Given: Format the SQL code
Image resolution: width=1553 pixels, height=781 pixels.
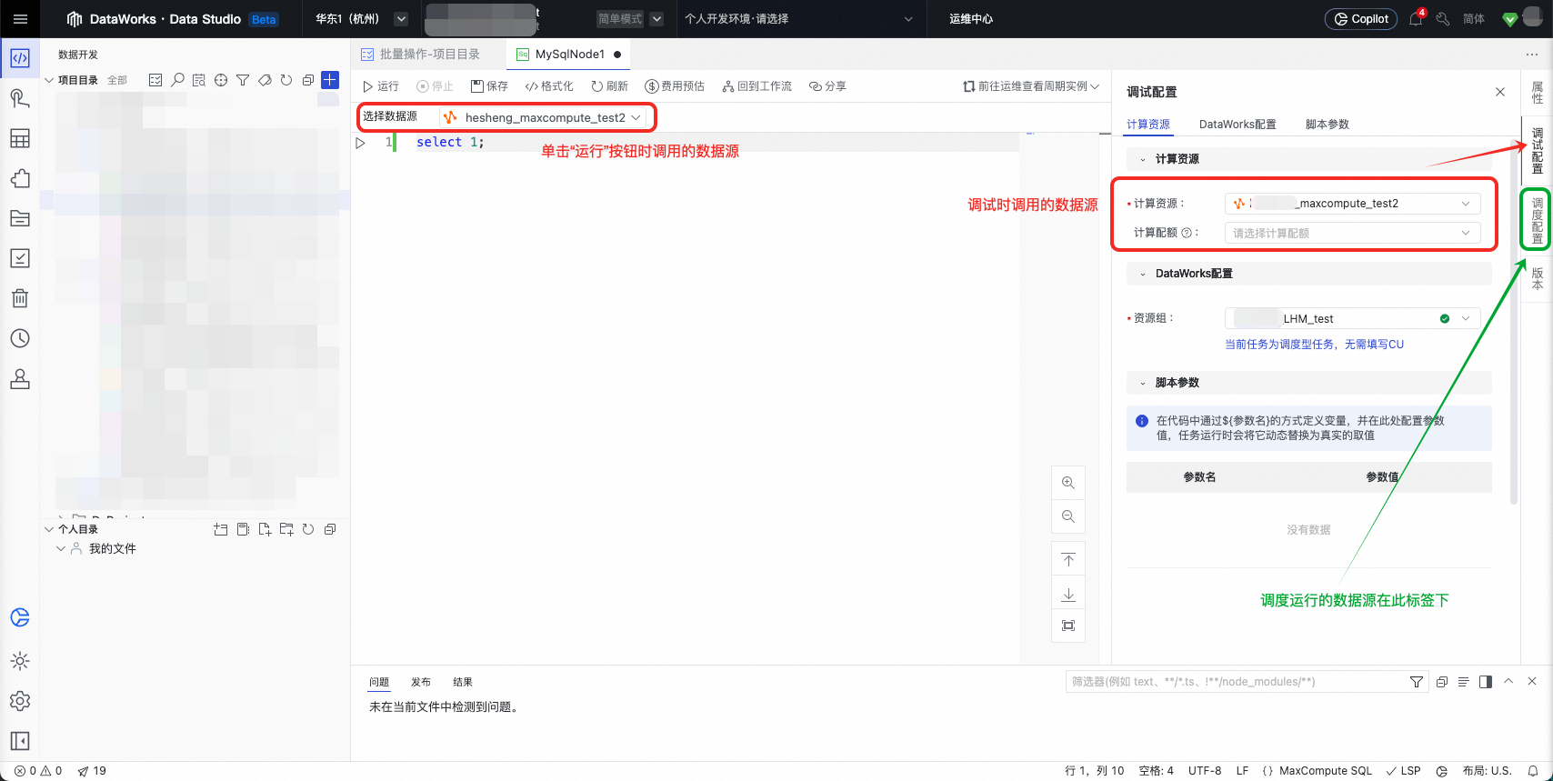Looking at the screenshot, I should pos(549,86).
